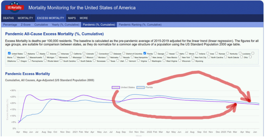Image resolution: width=265 pixels, height=137 pixels.
Task: Uncheck the Florida checkbox
Action: click(x=145, y=53)
